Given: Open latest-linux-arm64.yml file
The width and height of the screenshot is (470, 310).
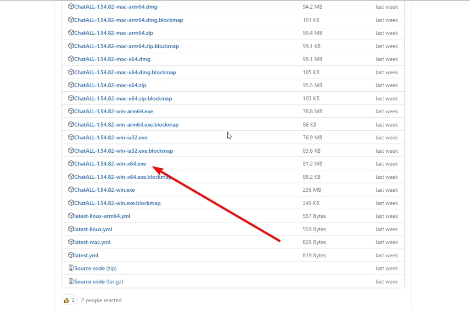Looking at the screenshot, I should (102, 216).
